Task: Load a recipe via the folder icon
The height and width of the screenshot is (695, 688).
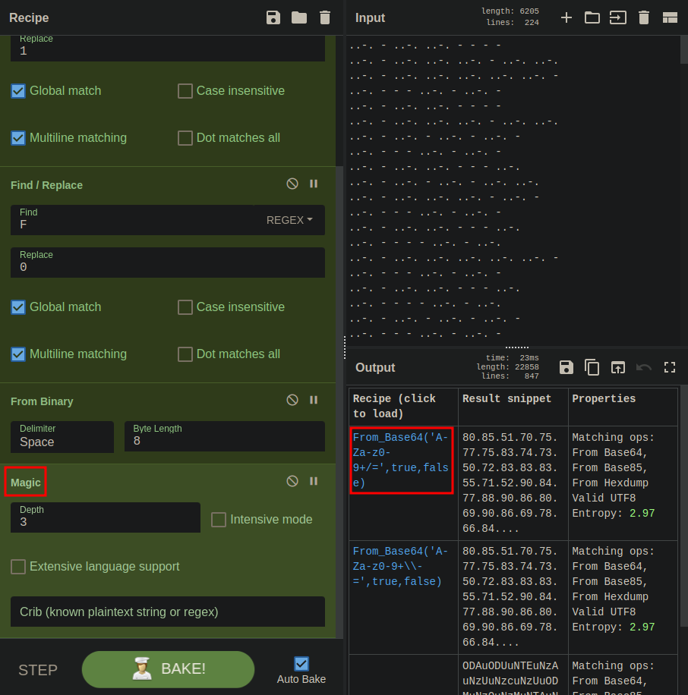Action: (x=299, y=17)
